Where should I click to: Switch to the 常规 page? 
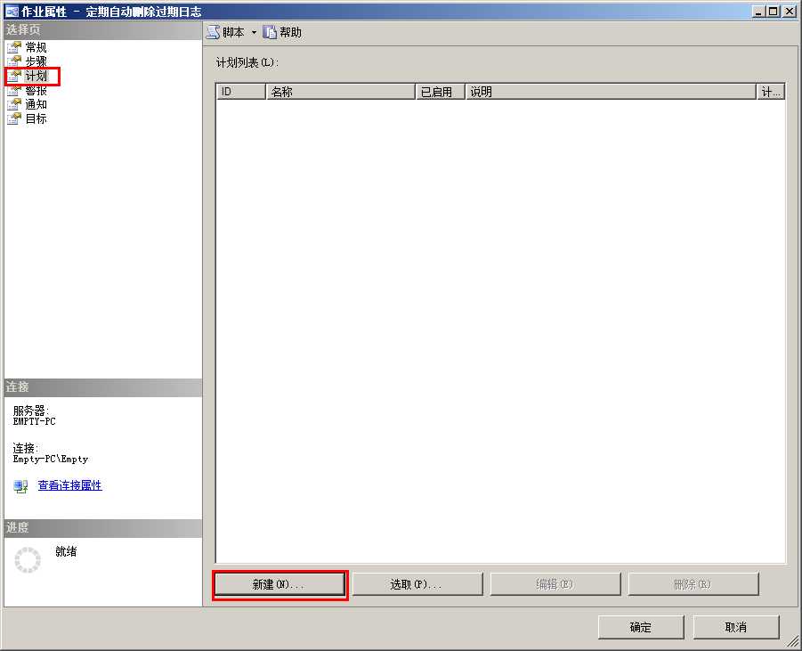[36, 47]
